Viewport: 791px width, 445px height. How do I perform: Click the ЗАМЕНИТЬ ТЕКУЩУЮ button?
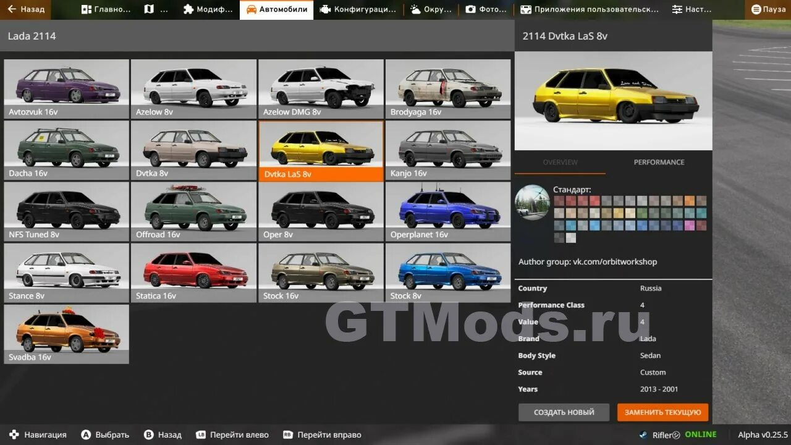coord(662,412)
